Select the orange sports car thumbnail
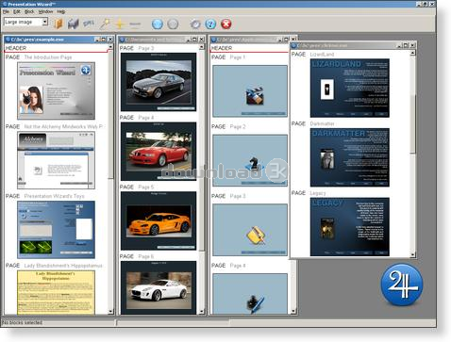This screenshot has height=342, width=451. 159,221
